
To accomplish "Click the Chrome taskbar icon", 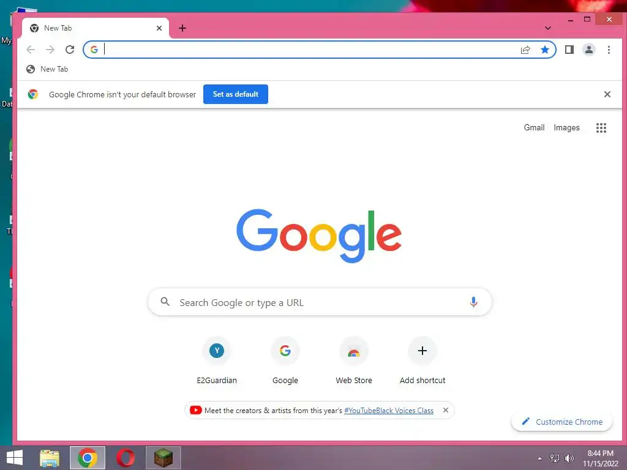I will click(88, 458).
